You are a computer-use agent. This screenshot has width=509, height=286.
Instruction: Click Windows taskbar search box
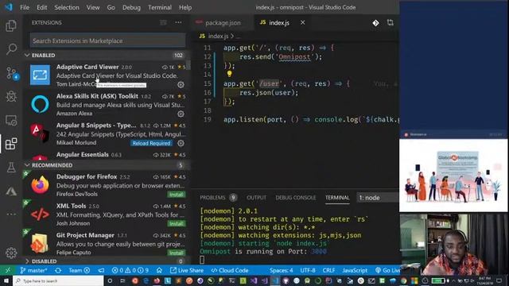click(58, 280)
